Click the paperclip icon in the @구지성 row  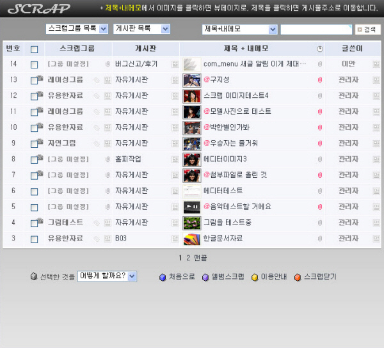tap(320, 80)
